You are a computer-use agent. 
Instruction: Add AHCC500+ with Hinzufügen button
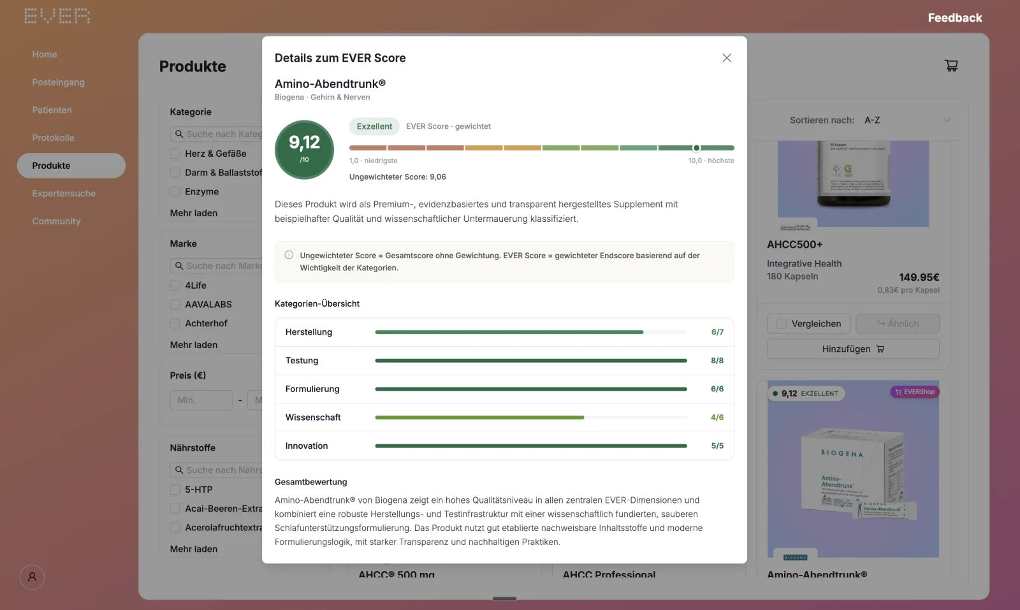853,349
